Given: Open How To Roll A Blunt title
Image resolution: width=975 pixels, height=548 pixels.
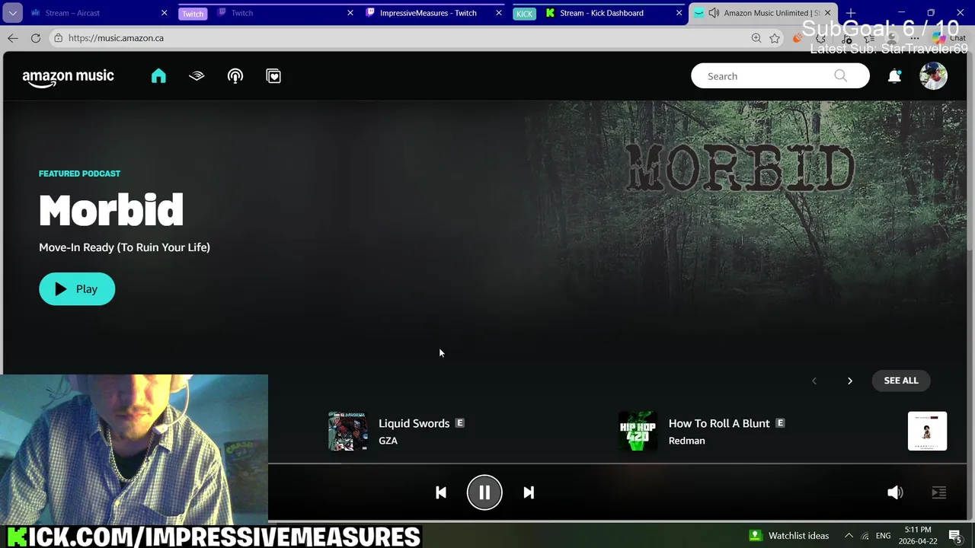Looking at the screenshot, I should click(719, 423).
